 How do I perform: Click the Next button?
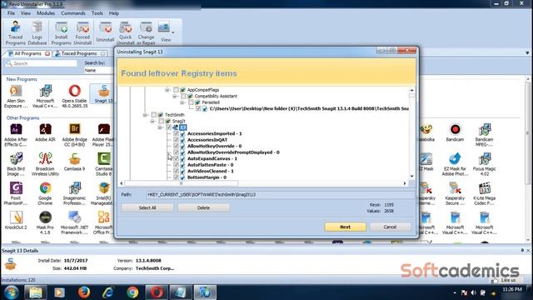click(x=345, y=227)
